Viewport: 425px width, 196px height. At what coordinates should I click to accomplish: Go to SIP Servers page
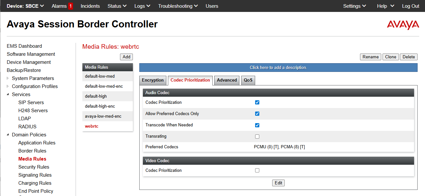(x=31, y=103)
